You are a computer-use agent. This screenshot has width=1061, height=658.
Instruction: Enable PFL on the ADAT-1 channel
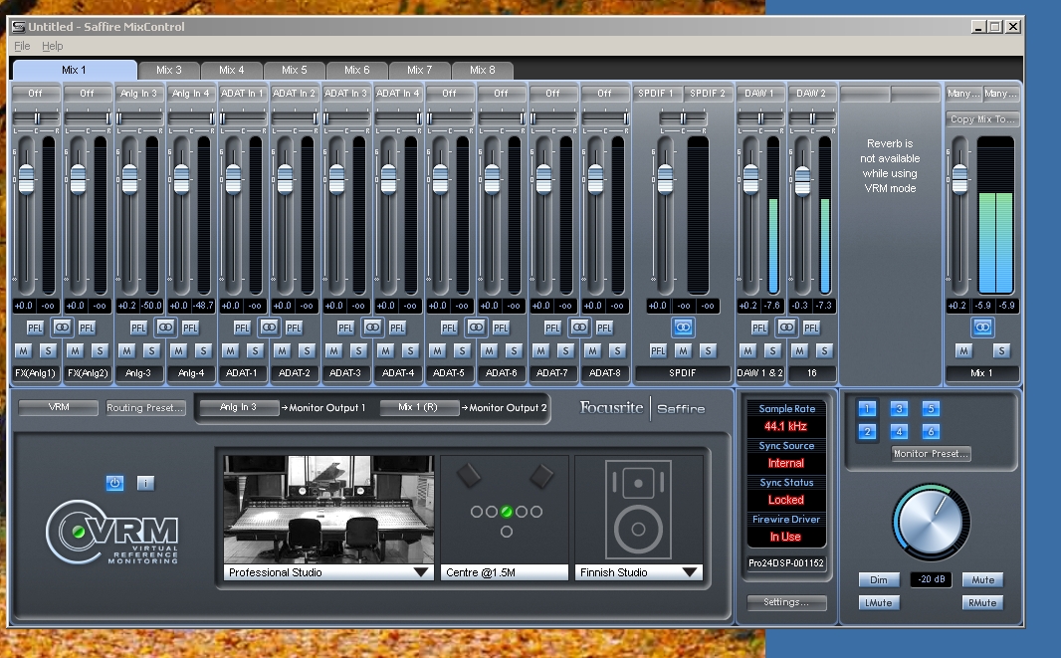point(242,329)
